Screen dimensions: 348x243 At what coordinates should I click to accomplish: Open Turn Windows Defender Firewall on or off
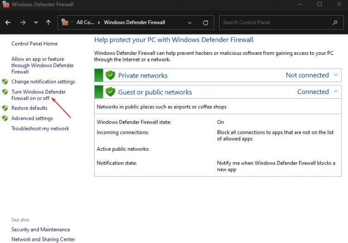[x=39, y=95]
